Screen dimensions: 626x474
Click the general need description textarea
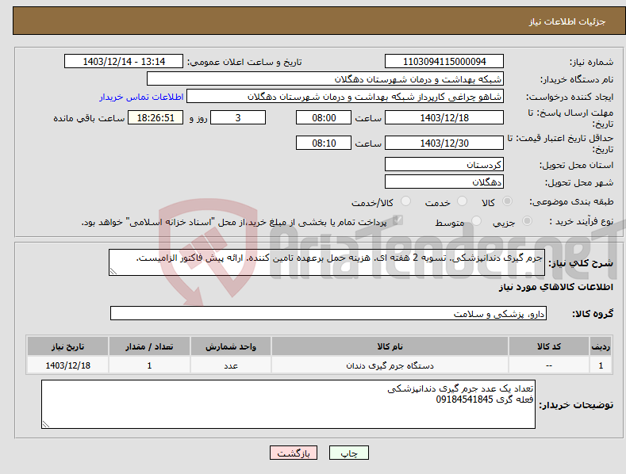(x=327, y=262)
